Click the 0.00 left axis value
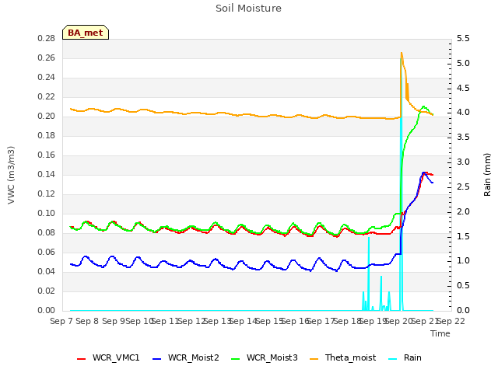 point(47,310)
